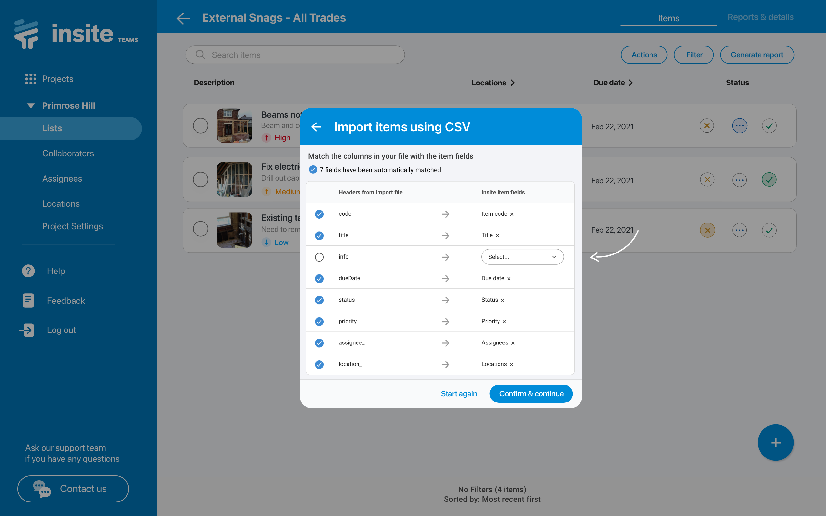Click the Log out icon
The width and height of the screenshot is (826, 516).
pos(27,330)
